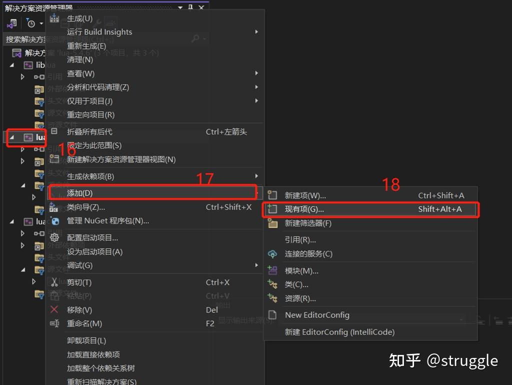Toggle the filter funnel in Solution Explorer toolbar
The image size is (512, 385).
28,20
